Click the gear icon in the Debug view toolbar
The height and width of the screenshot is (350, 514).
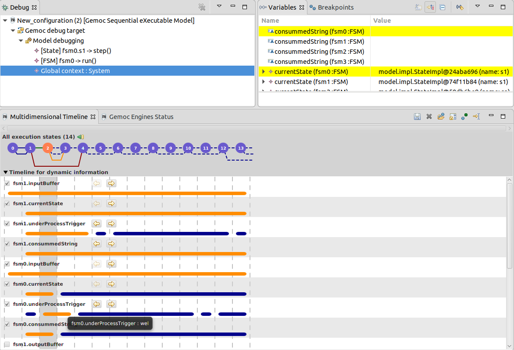pyautogui.click(x=202, y=7)
